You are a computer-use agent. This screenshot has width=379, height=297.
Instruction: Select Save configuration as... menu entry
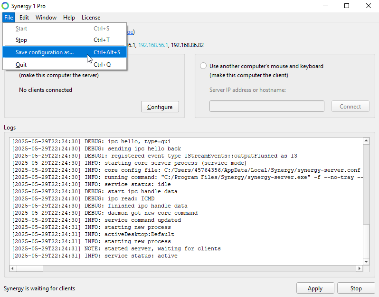point(65,52)
